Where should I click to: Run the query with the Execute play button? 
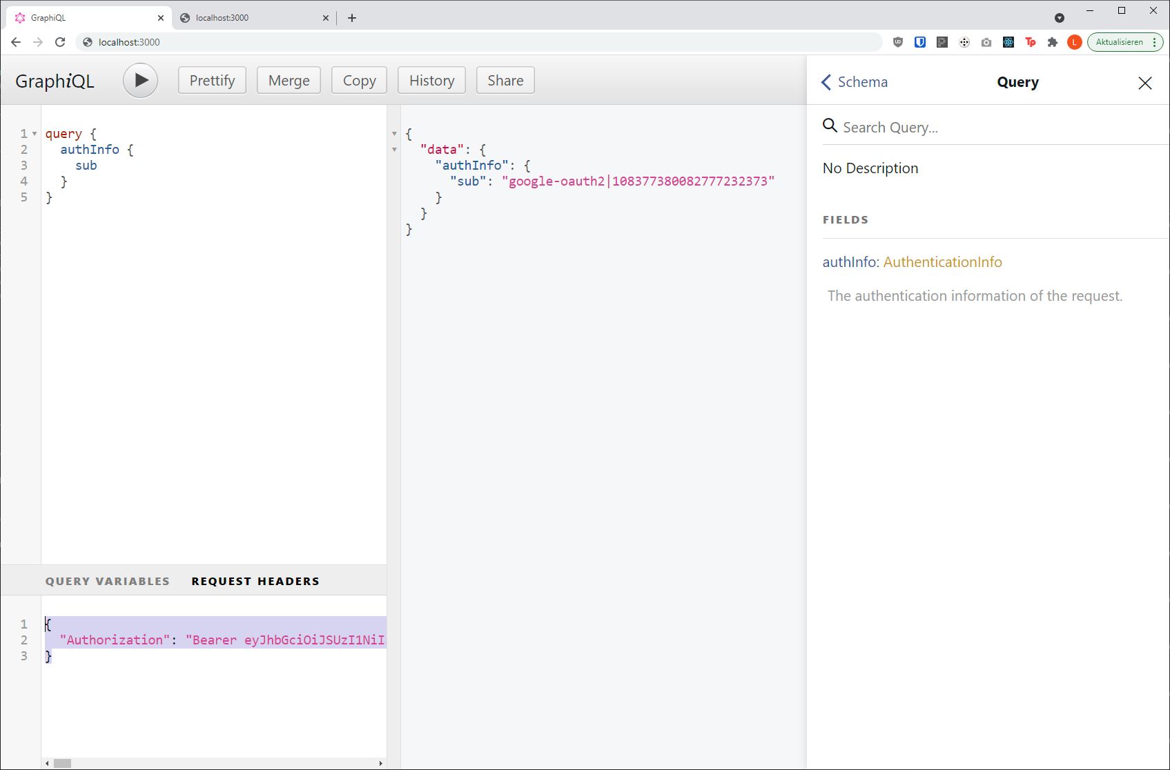coord(141,80)
